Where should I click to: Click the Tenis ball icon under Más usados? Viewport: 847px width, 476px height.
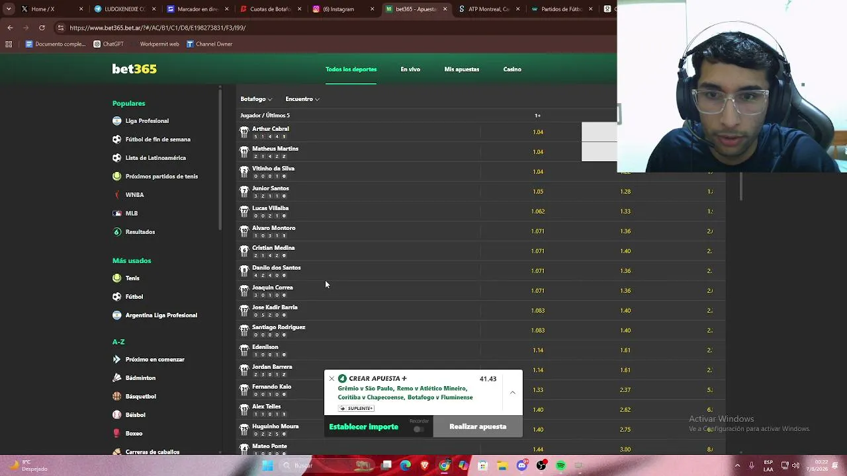click(117, 278)
